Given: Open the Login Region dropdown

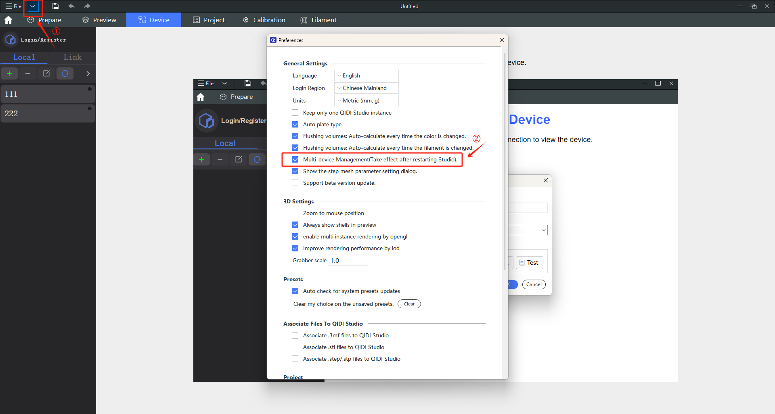Looking at the screenshot, I should (x=367, y=88).
